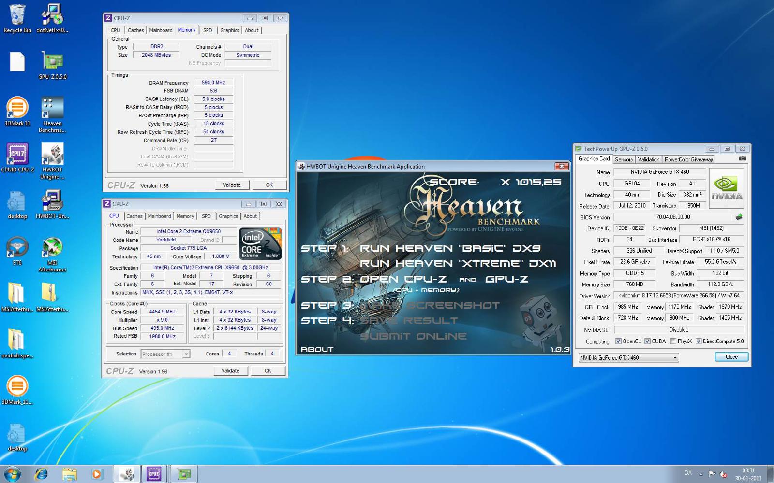774x483 pixels.
Task: Open Windows Media Player taskbar icon
Action: [x=97, y=474]
